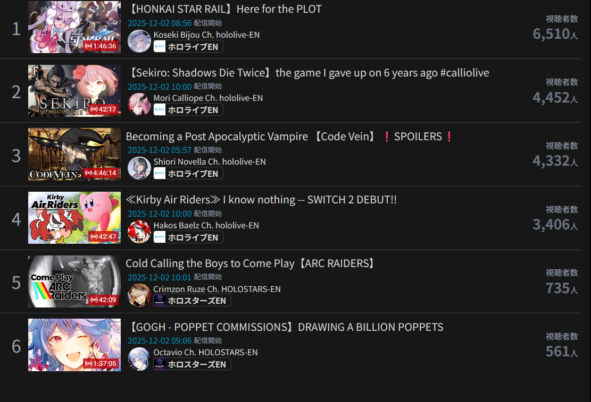Screen dimensions: 591x402
Task: Open Mori Calliope channel avatar
Action: [139, 104]
